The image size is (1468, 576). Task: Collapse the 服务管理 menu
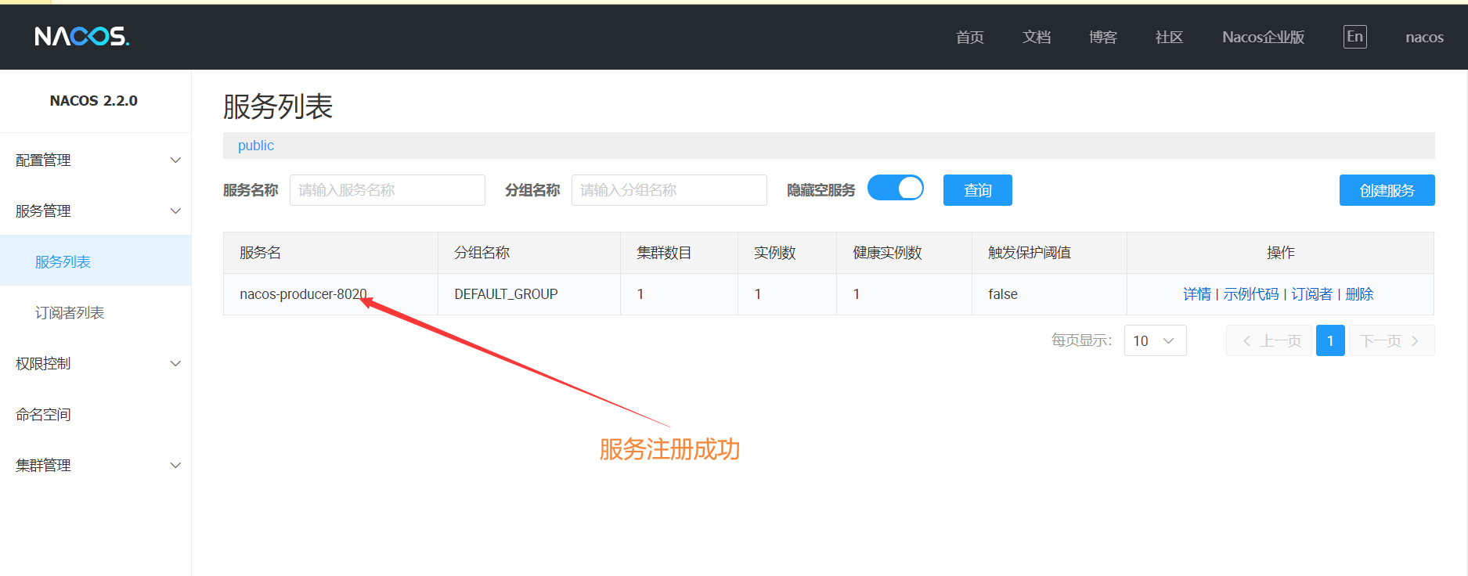coord(96,211)
